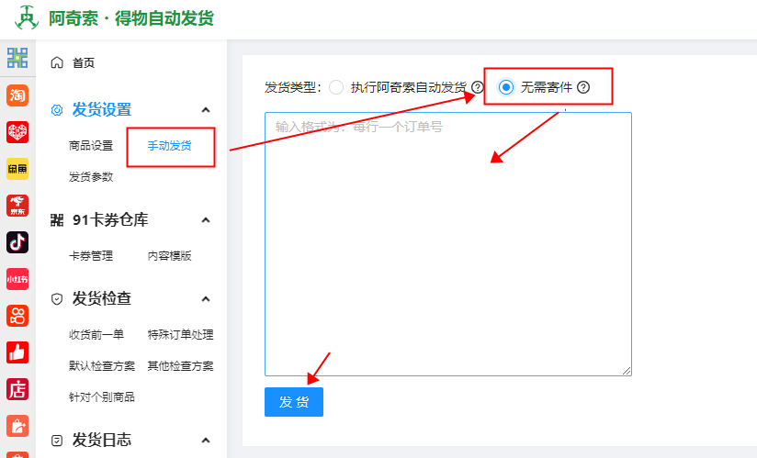Click the red thumbs-up platform icon
This screenshot has width=757, height=458.
17,352
